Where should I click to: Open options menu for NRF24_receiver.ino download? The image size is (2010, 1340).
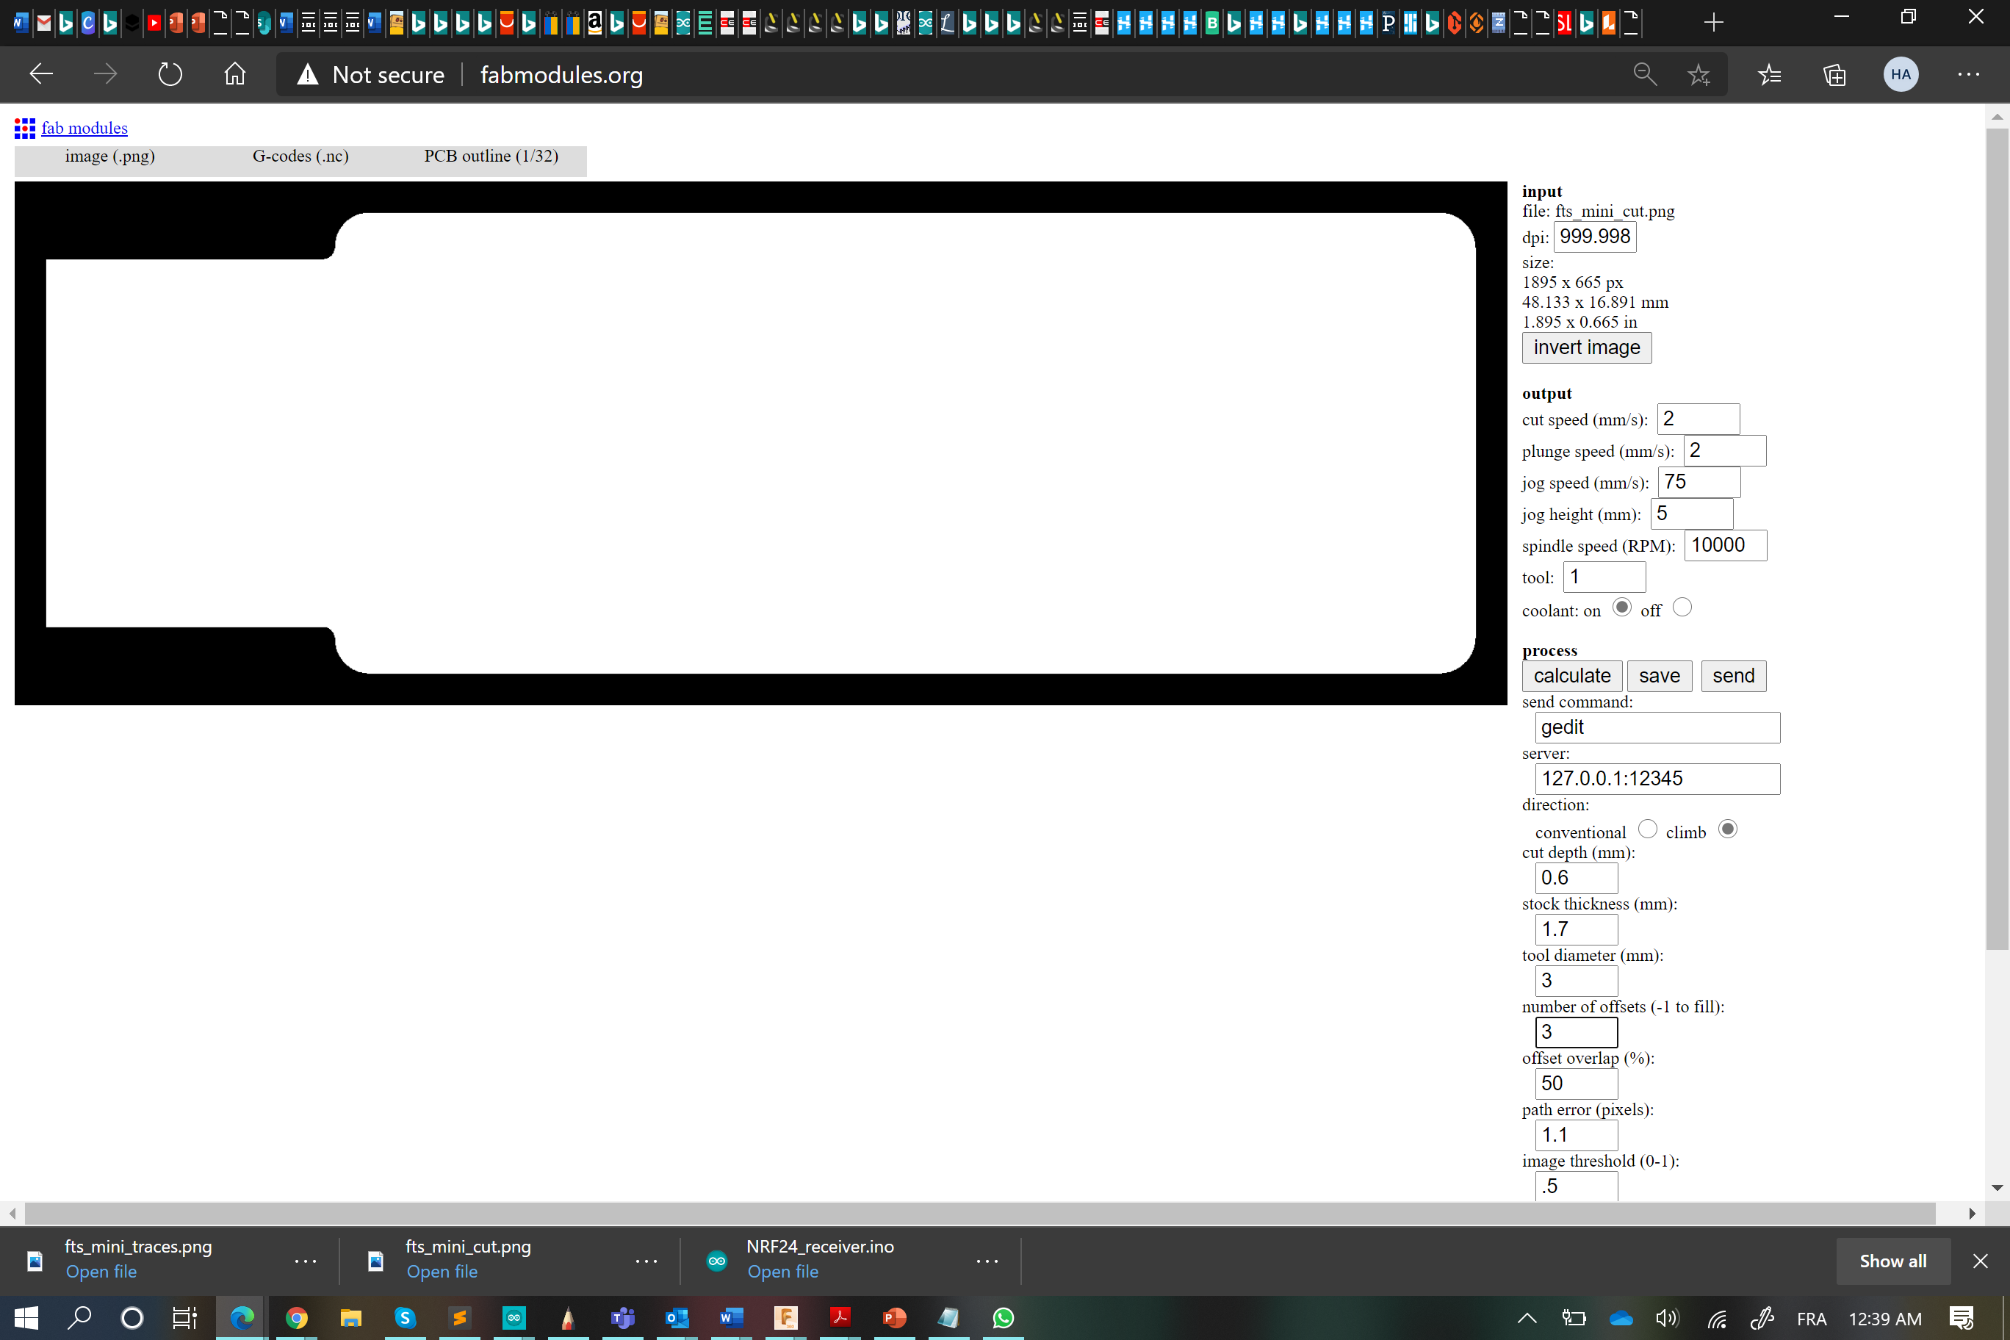point(987,1261)
